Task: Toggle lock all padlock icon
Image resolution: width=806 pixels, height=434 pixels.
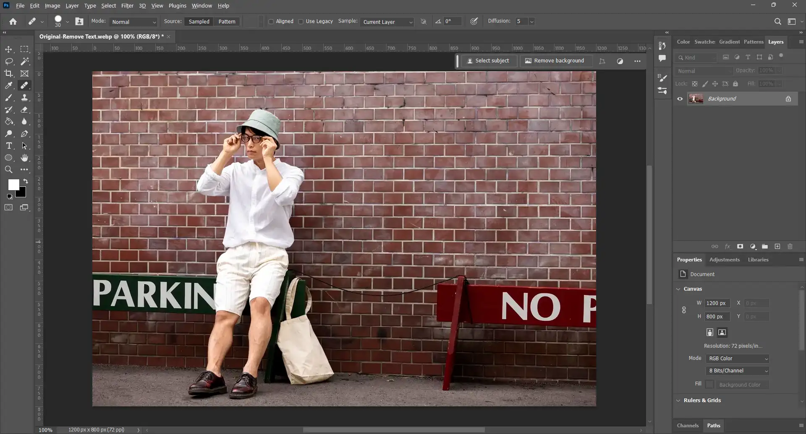Action: click(735, 84)
